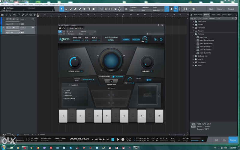Screen dimensions: 240x150
Task: Toggle Snap to grid button
Action: (167, 9)
